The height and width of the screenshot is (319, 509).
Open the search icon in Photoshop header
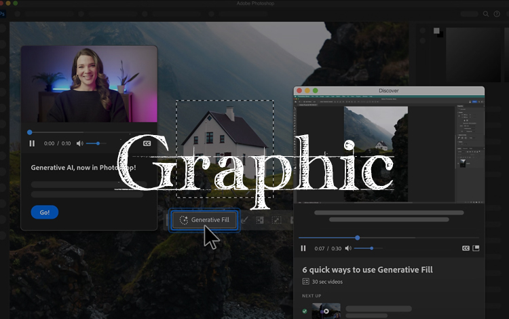[x=486, y=14]
